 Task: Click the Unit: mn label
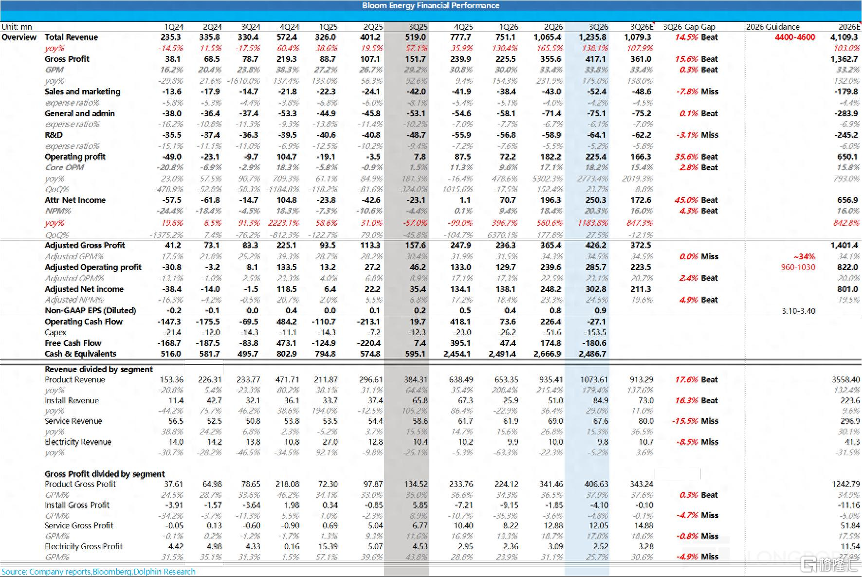(x=17, y=27)
